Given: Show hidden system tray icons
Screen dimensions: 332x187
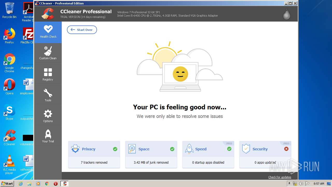Looking at the screenshot, I should point(289,184).
